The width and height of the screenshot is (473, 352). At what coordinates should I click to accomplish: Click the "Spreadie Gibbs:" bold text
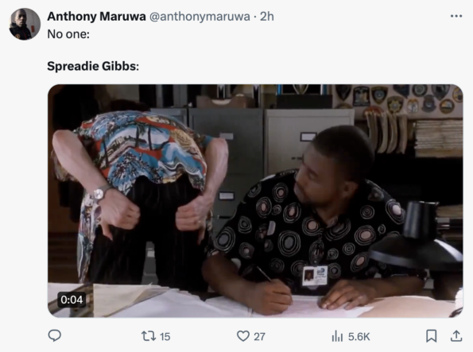[x=93, y=66]
